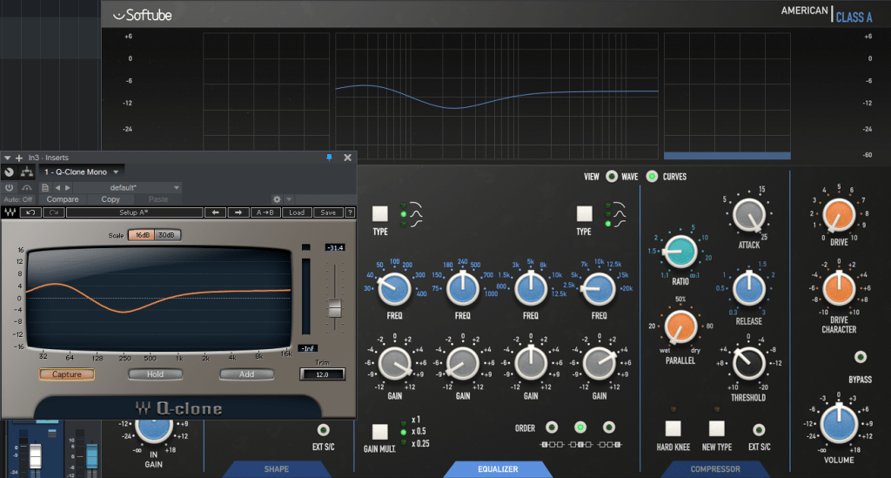
Task: Pin the Inserts plugin window
Action: pyautogui.click(x=329, y=158)
